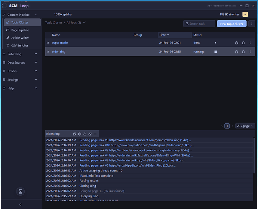258x210 pixels.
Task: Open elden ring row more options
Action: [250, 52]
